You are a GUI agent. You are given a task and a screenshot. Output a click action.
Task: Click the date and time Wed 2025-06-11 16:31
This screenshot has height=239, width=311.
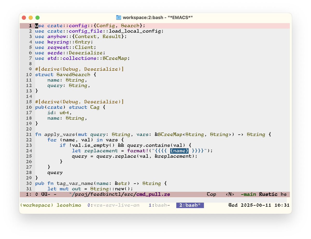[x=259, y=205]
